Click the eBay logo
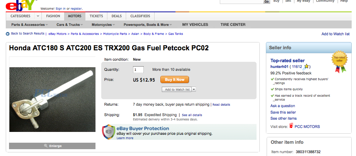This screenshot has width=356, height=156. (x=21, y=5)
